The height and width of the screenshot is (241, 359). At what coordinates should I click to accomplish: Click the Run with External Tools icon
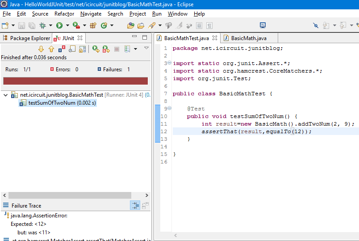76,25
